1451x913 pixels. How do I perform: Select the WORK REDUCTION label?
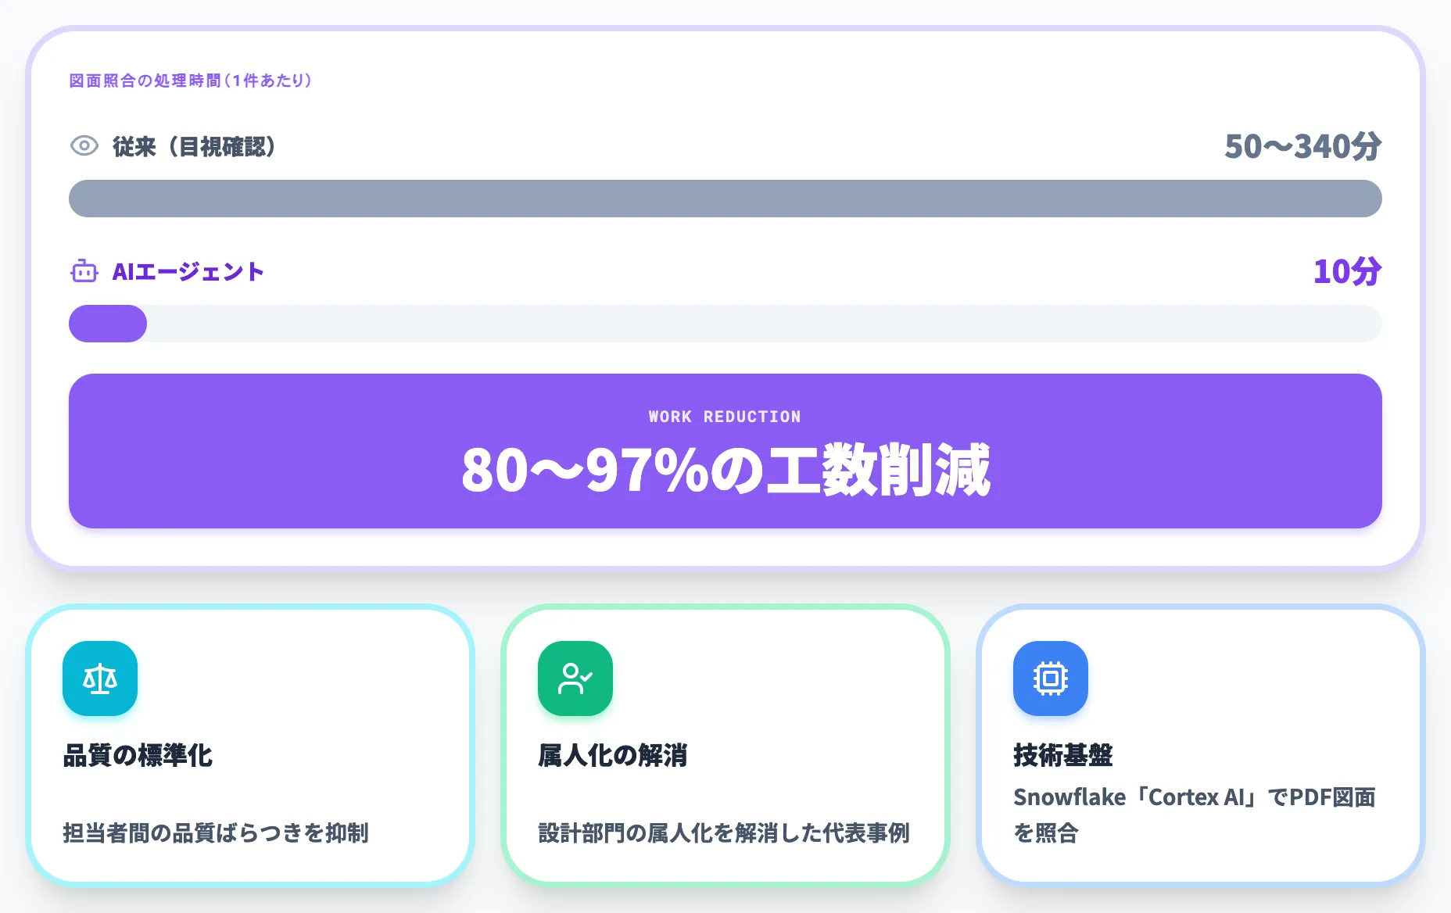(725, 417)
